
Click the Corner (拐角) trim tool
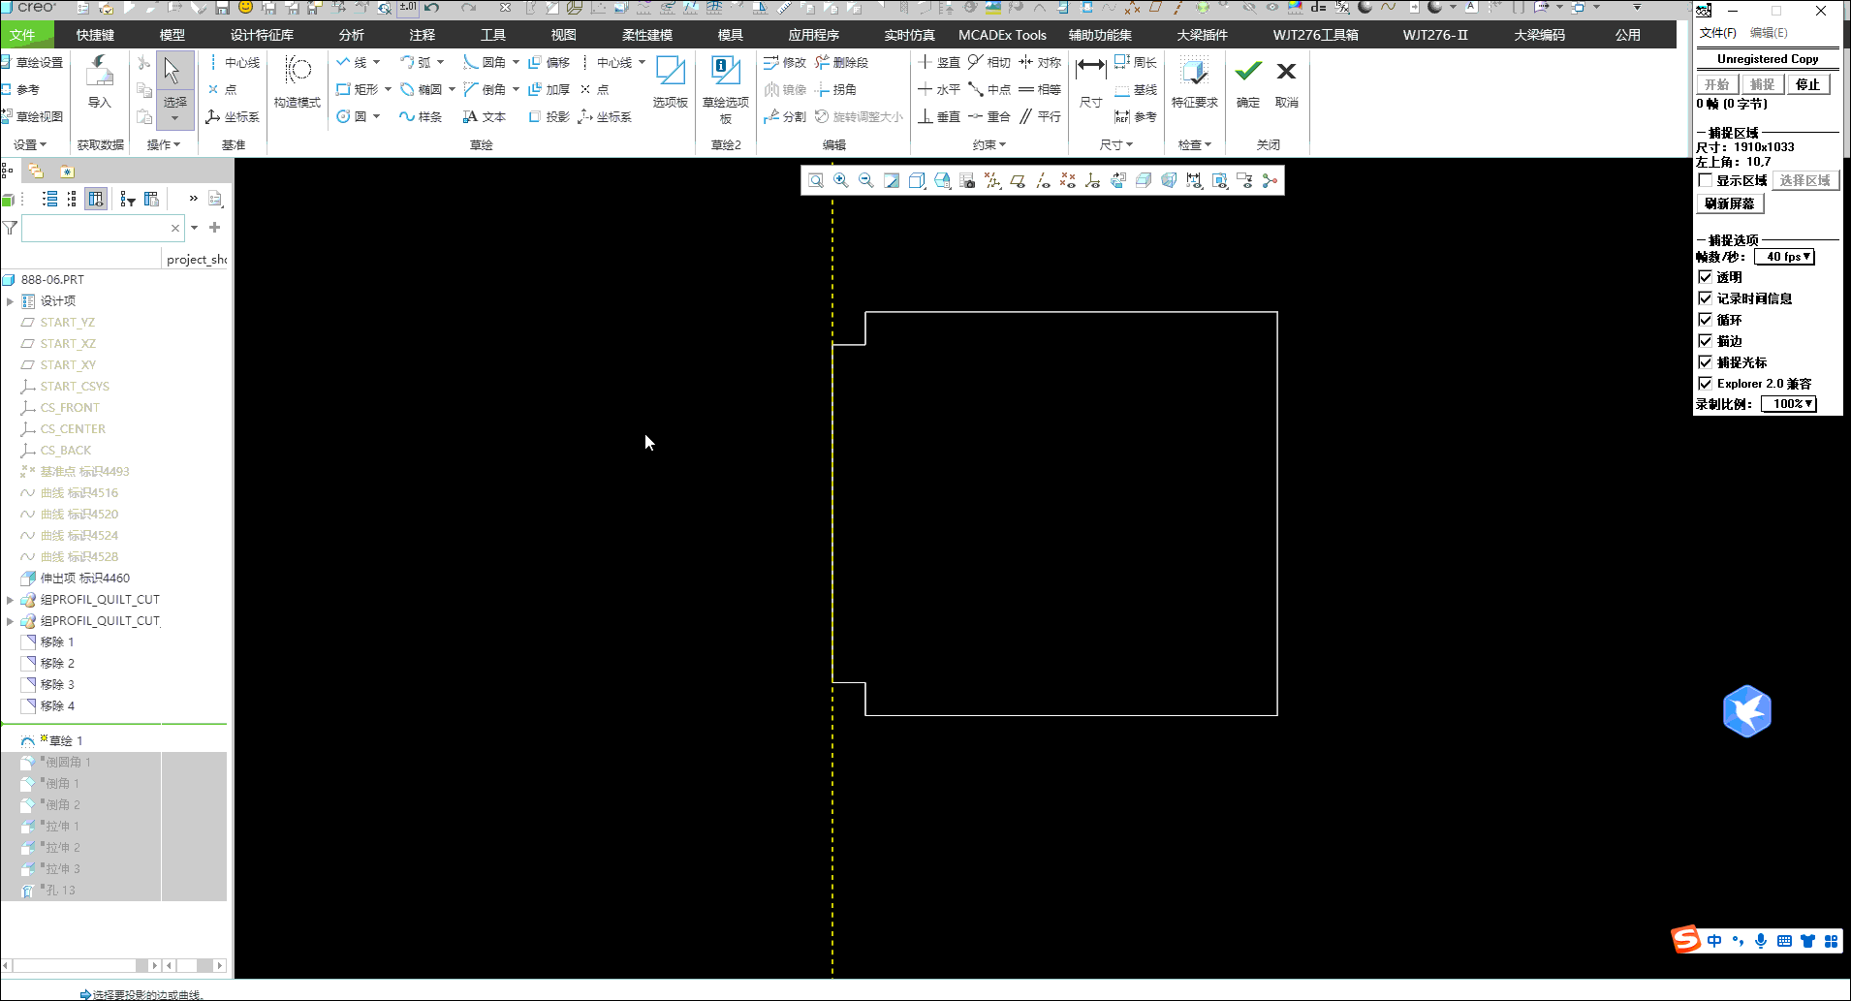pos(835,89)
